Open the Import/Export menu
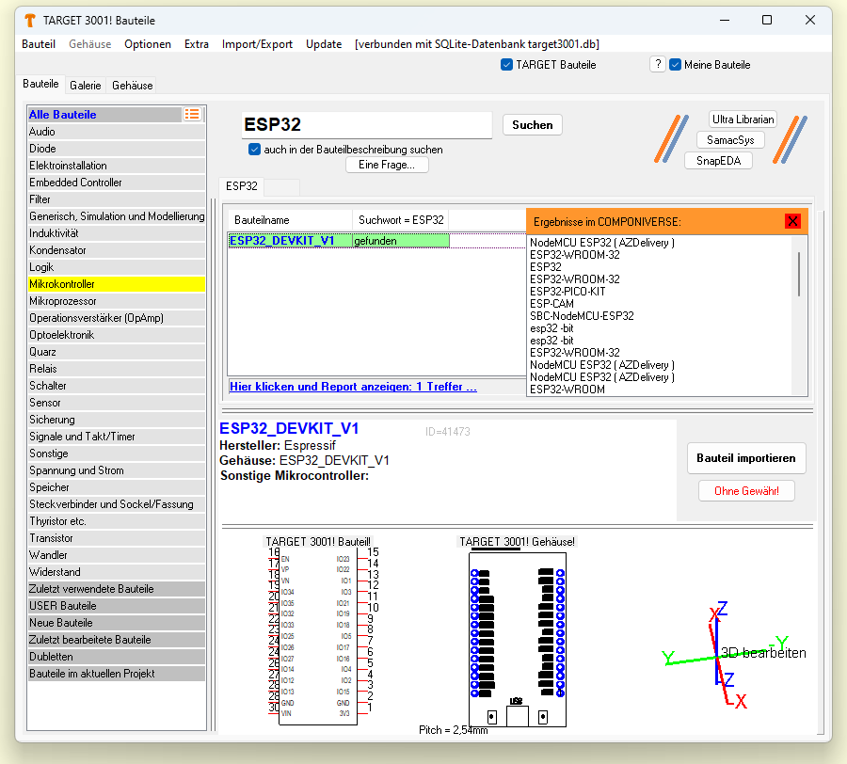 pos(257,44)
